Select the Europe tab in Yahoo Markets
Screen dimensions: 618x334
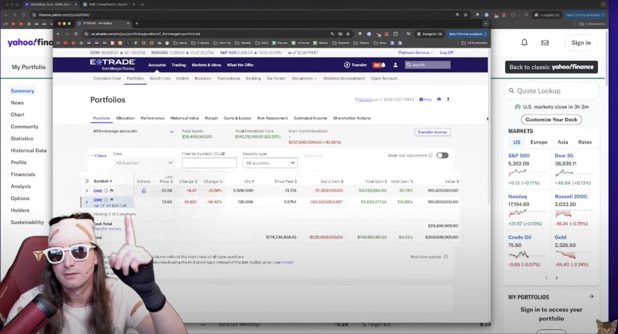tap(539, 142)
